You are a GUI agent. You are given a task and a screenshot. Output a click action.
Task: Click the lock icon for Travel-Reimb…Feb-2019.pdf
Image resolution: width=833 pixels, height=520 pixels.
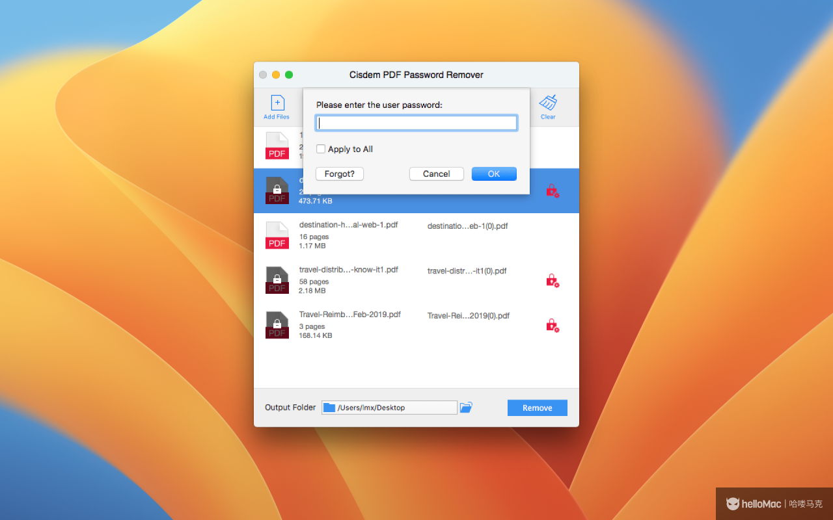pos(553,325)
